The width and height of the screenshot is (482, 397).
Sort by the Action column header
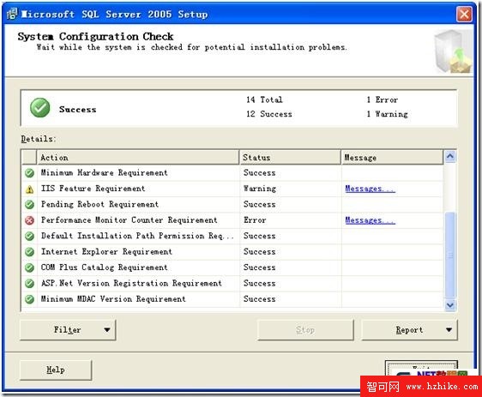click(x=138, y=157)
